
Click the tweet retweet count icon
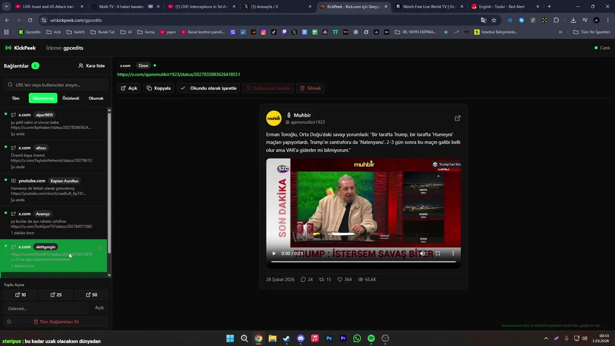322,279
